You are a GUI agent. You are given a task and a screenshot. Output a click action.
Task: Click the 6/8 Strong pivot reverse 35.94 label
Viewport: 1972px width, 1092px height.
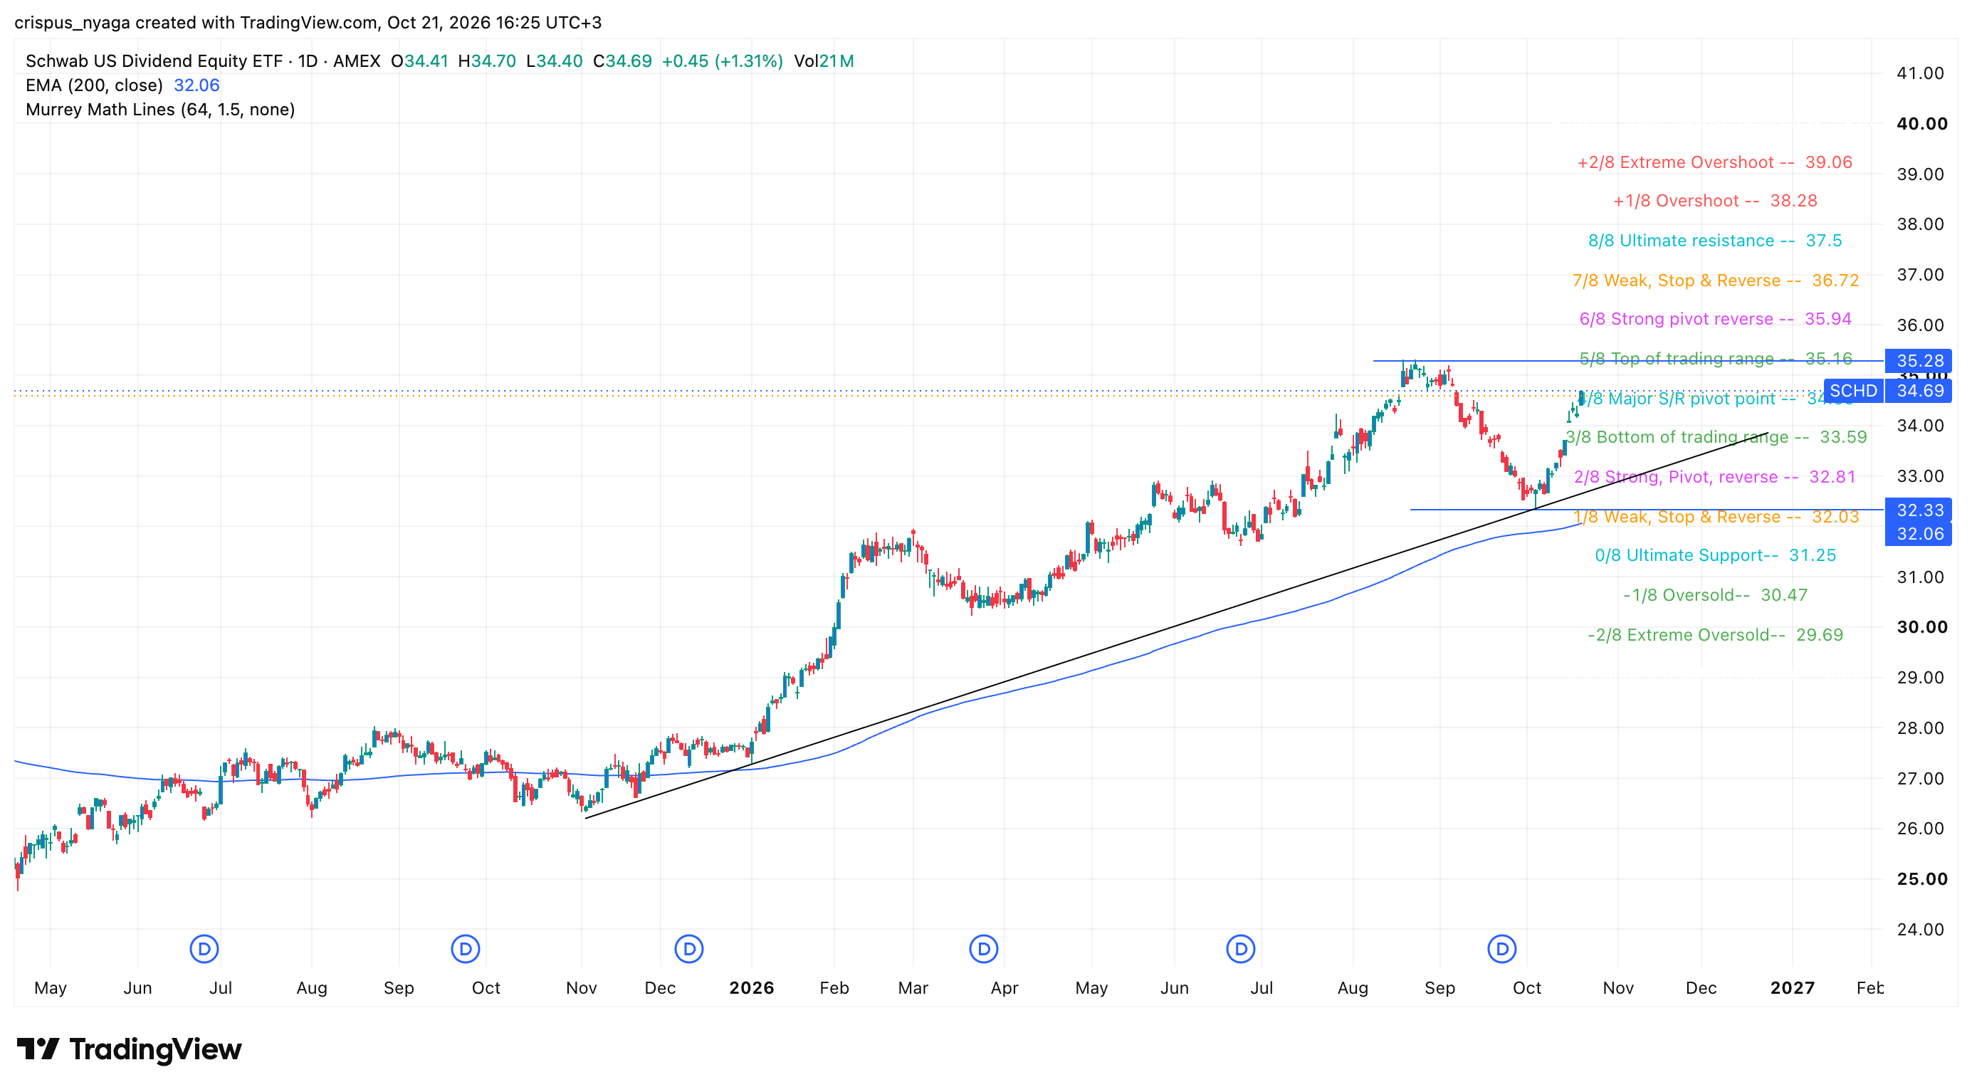click(1715, 318)
